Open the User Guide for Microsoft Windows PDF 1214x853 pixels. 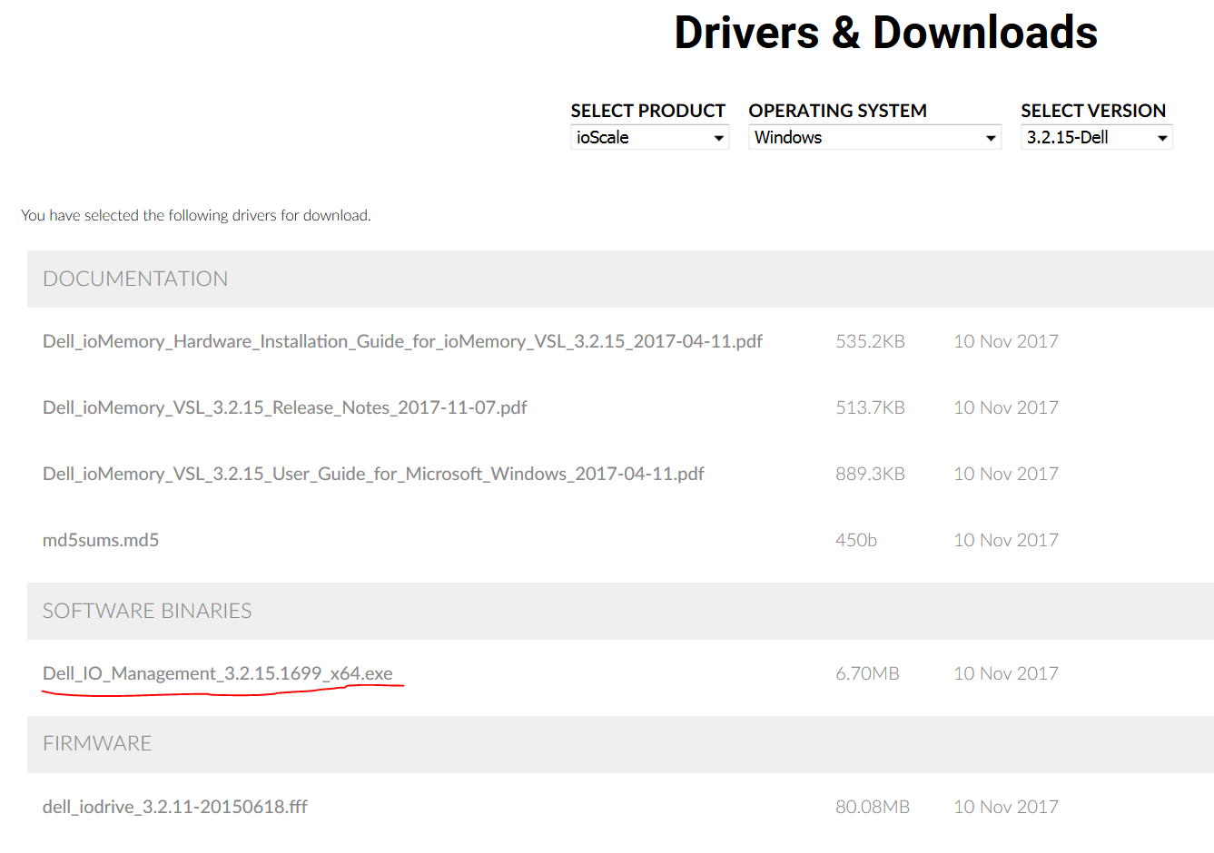tap(373, 474)
